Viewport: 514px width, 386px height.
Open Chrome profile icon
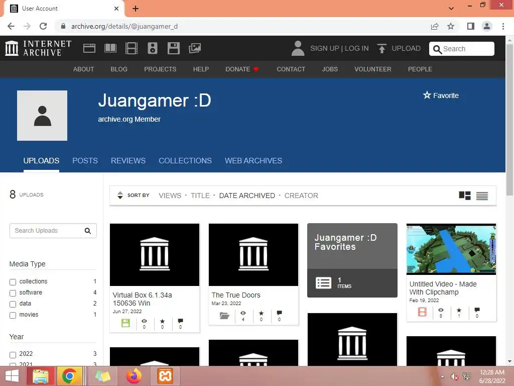[487, 26]
